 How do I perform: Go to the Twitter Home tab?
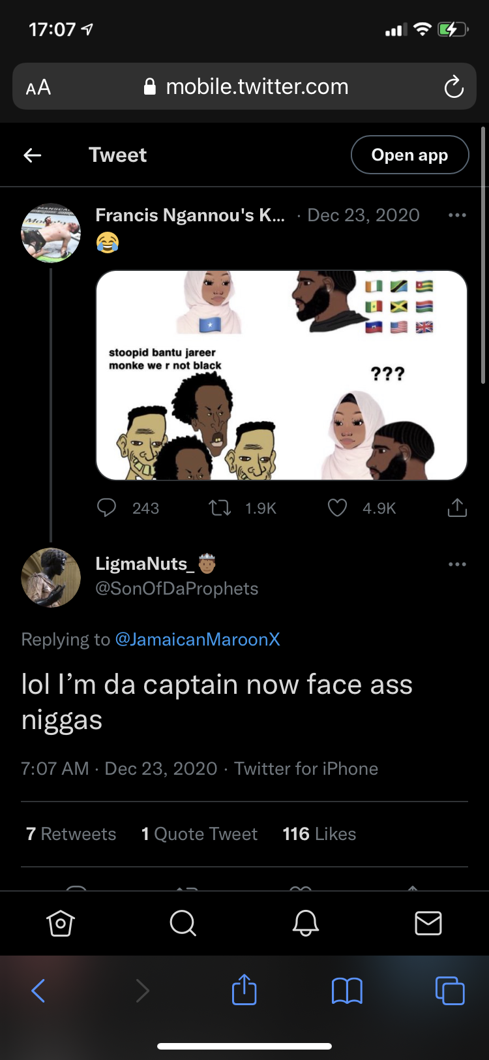coord(61,923)
